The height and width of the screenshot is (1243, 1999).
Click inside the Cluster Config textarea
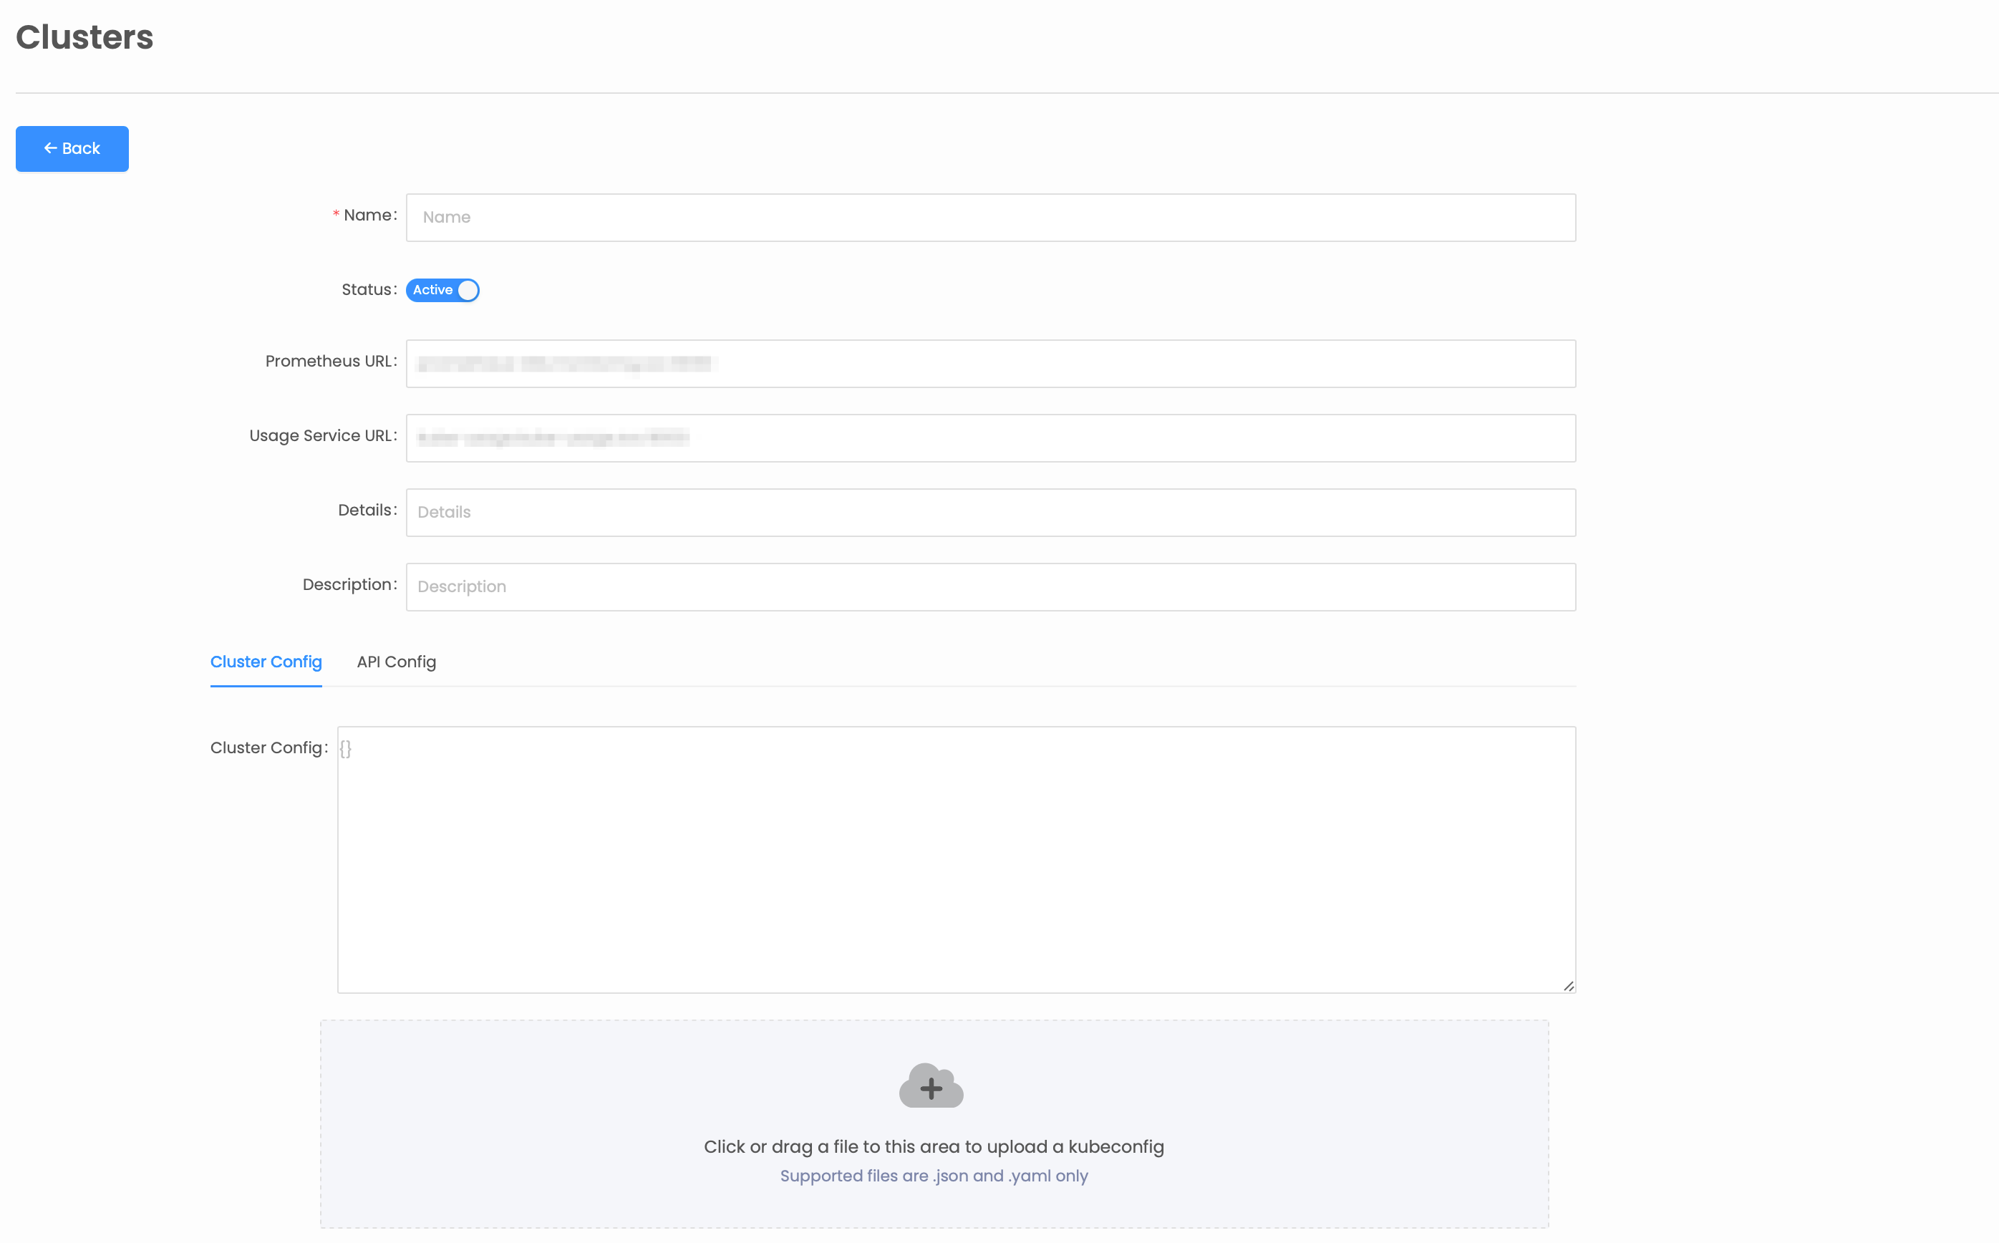[x=955, y=859]
